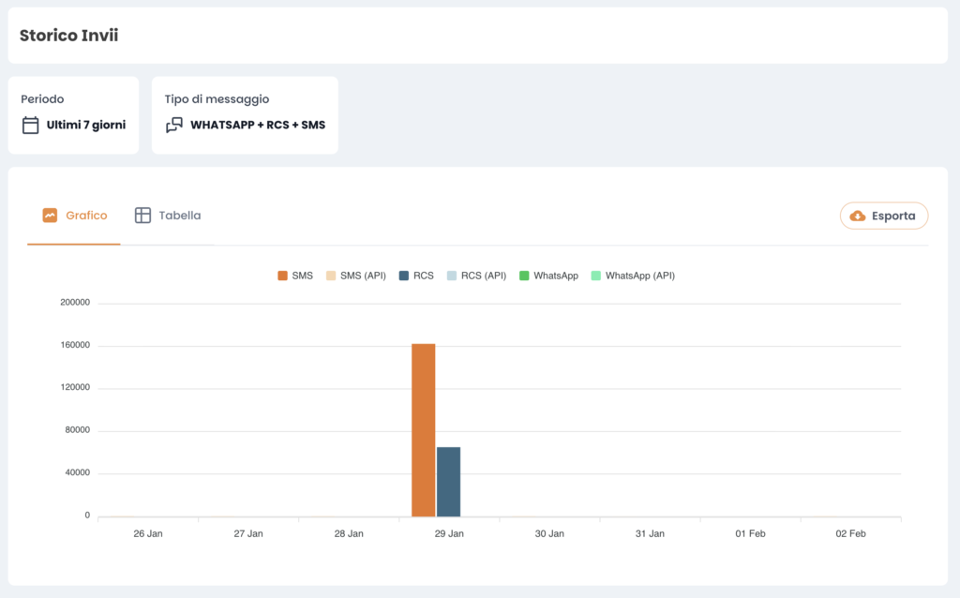Click the orange SMS legend marker
Screen dimensions: 960x598
click(x=281, y=275)
